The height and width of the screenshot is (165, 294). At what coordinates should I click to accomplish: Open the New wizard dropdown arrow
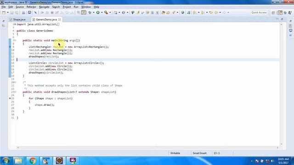[x=8, y=12]
